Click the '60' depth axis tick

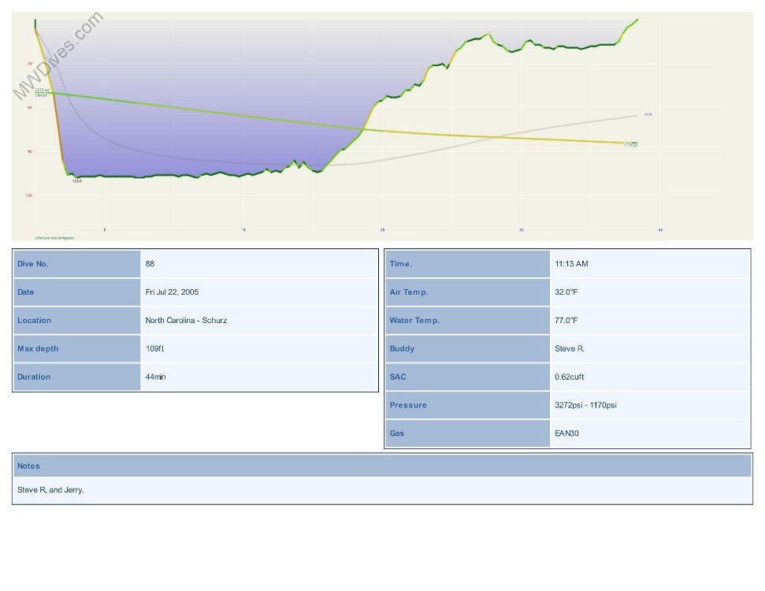tap(30, 108)
